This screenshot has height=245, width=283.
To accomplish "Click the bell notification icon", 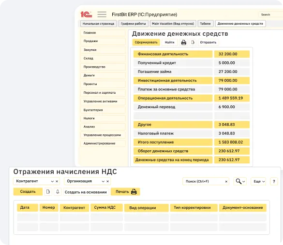I will point(58,192).
